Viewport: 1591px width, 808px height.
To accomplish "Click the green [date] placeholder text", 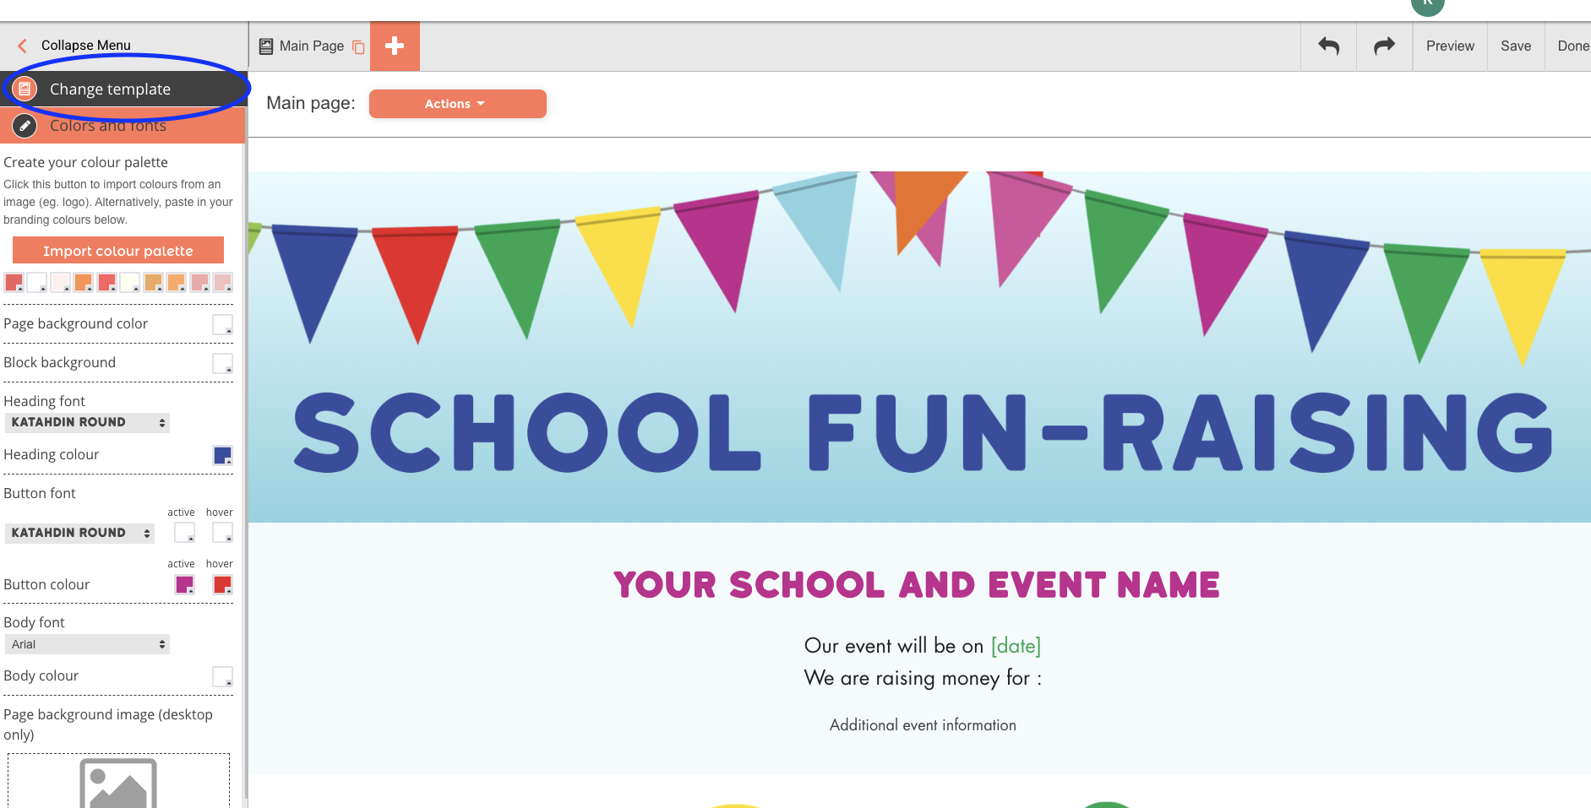I will (1016, 646).
